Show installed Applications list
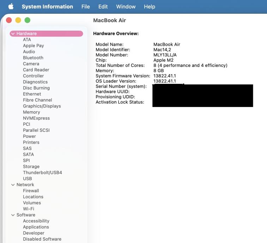This screenshot has height=243, width=267. pyautogui.click(x=36, y=227)
